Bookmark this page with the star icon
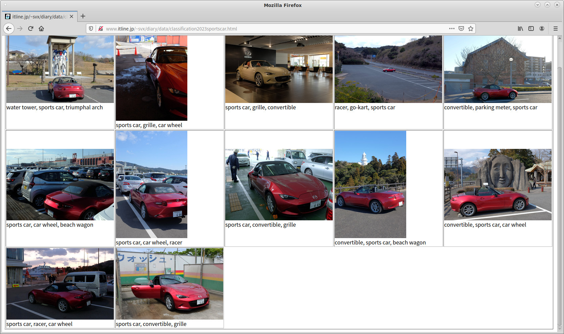564x334 pixels. [471, 29]
